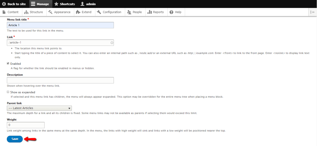Open Structure via its hierarchy icon
Image resolution: width=317 pixels, height=146 pixels.
[26, 12]
